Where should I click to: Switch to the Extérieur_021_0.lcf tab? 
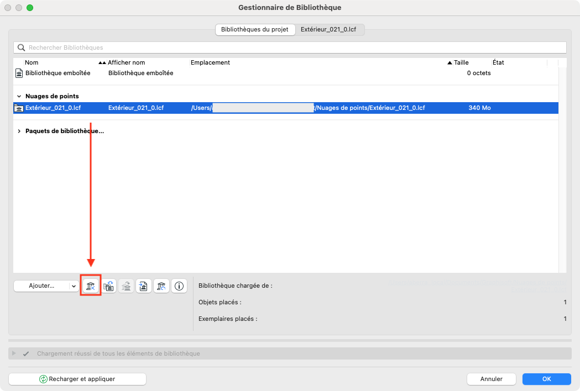pyautogui.click(x=328, y=30)
